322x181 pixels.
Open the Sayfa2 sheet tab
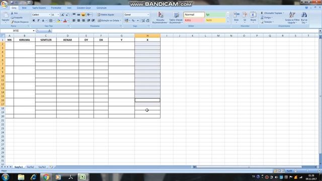[30, 167]
